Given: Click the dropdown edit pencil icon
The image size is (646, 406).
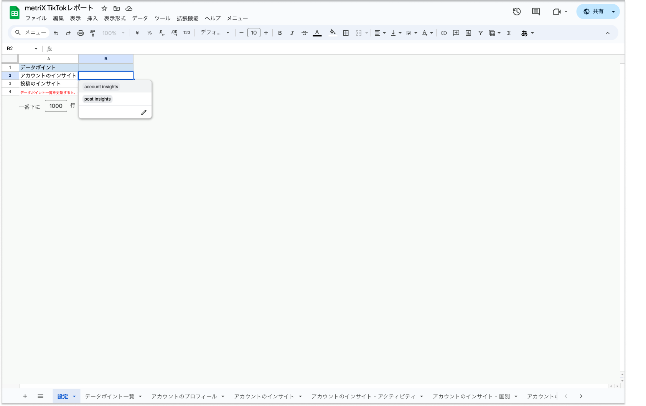Looking at the screenshot, I should pyautogui.click(x=144, y=112).
